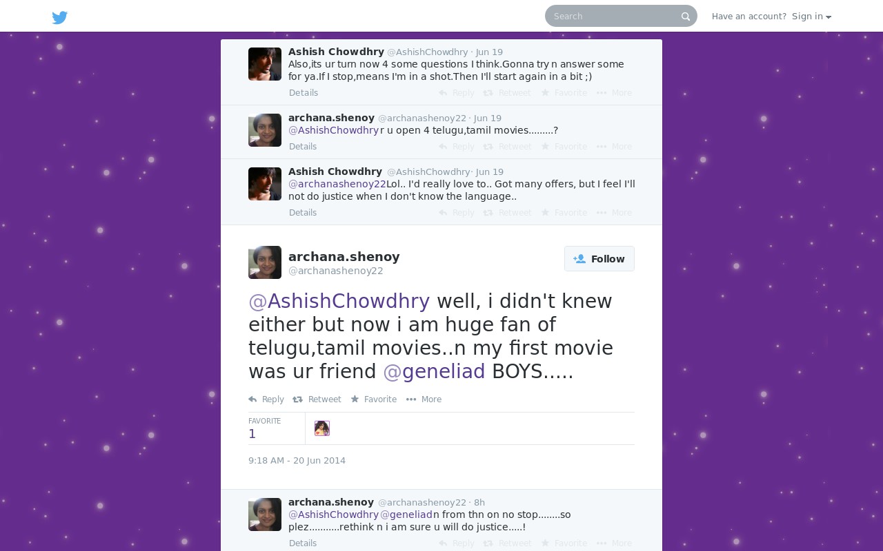883x551 pixels.
Task: Open the favorite count 1
Action: 252,434
